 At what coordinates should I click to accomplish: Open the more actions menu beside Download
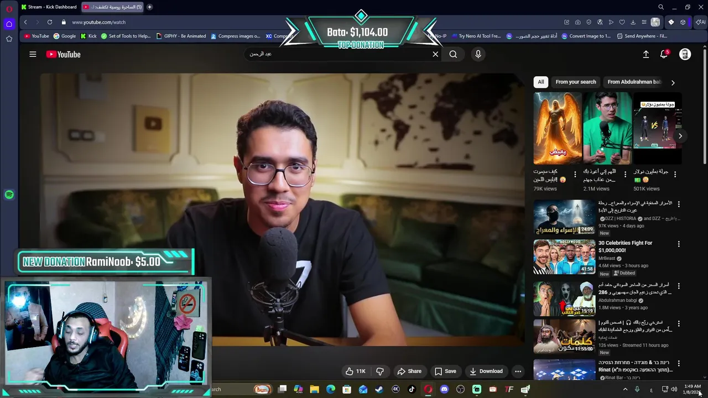[x=518, y=371]
